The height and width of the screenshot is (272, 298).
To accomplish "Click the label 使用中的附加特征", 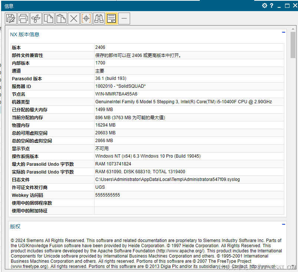I will click(30, 211).
